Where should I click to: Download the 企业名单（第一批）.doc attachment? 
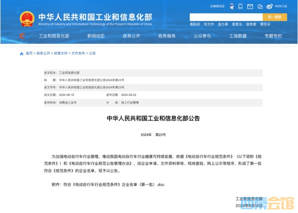click(x=108, y=185)
